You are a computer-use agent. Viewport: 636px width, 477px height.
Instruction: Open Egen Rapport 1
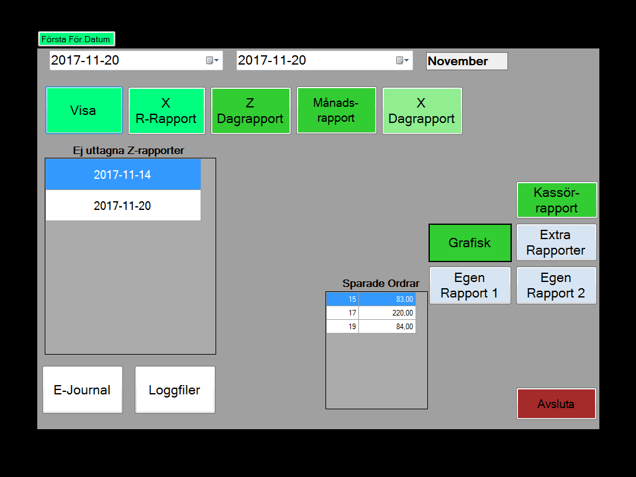tap(470, 285)
